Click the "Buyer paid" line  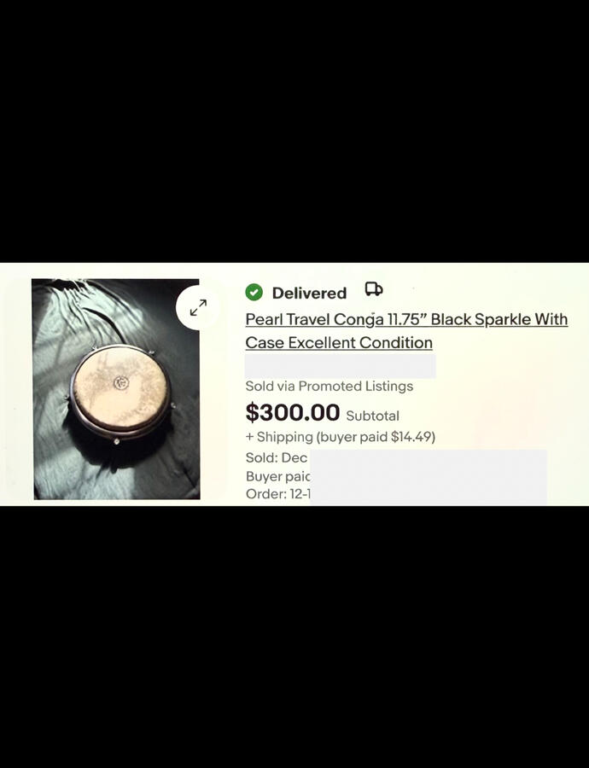coord(277,476)
